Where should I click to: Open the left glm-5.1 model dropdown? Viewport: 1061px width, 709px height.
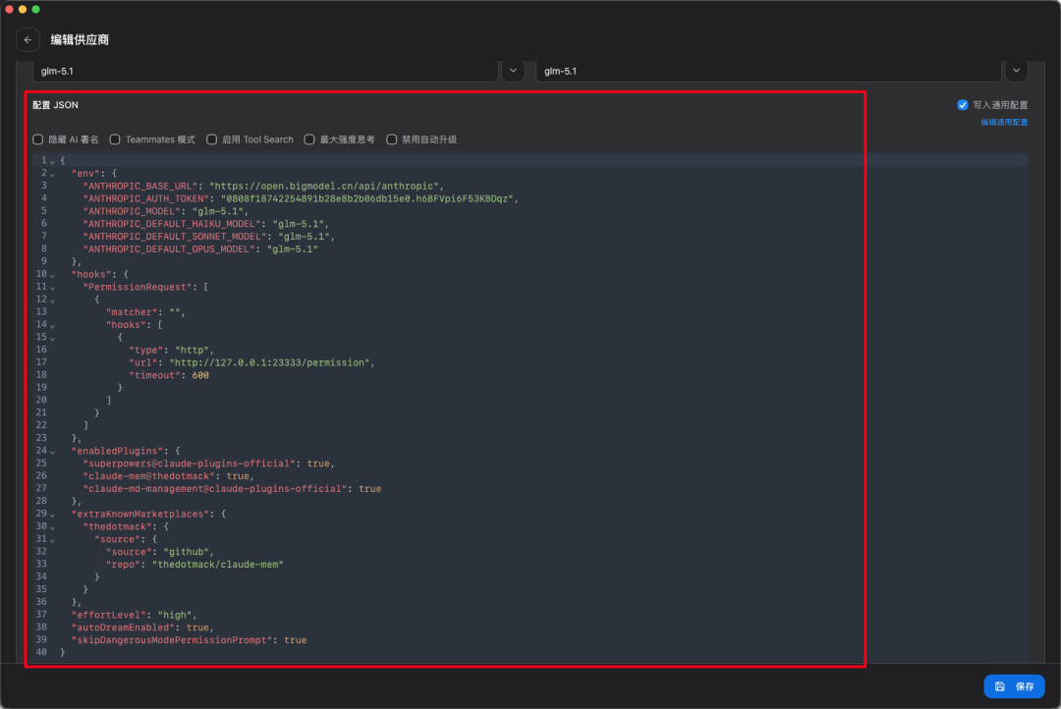pos(513,71)
